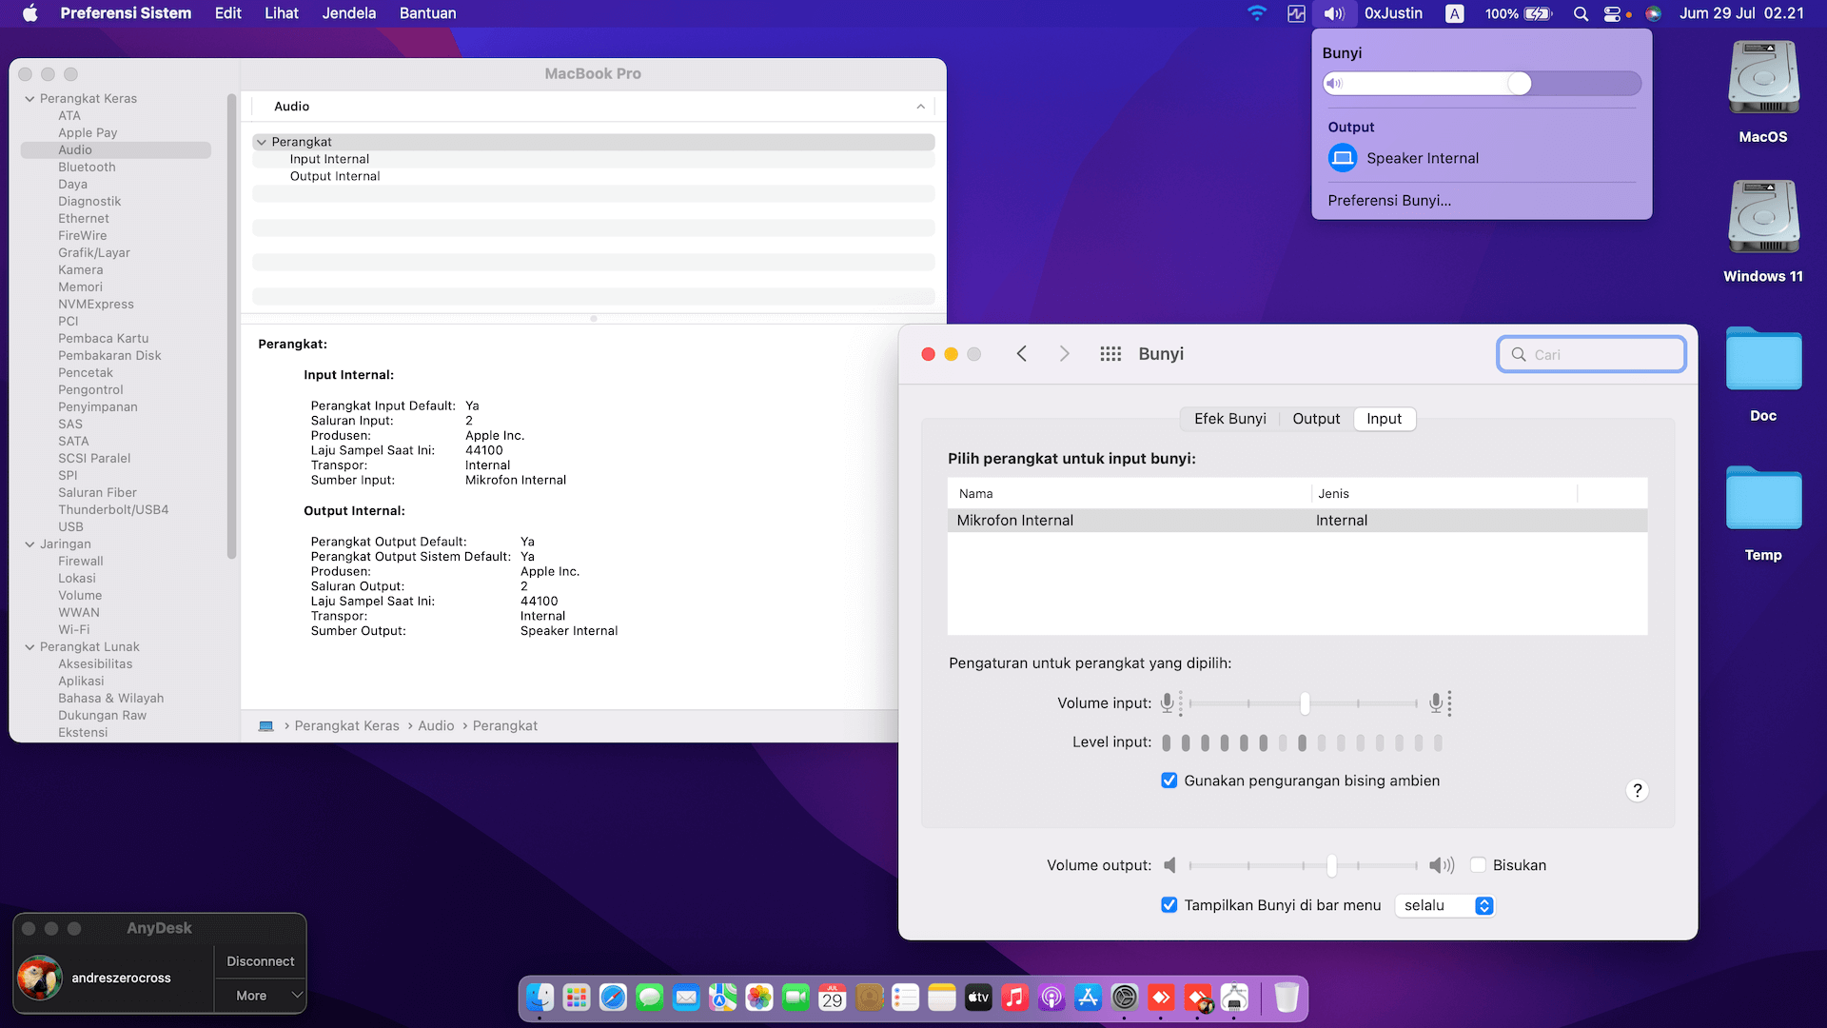Open Reminders app in the Dock

(x=905, y=997)
